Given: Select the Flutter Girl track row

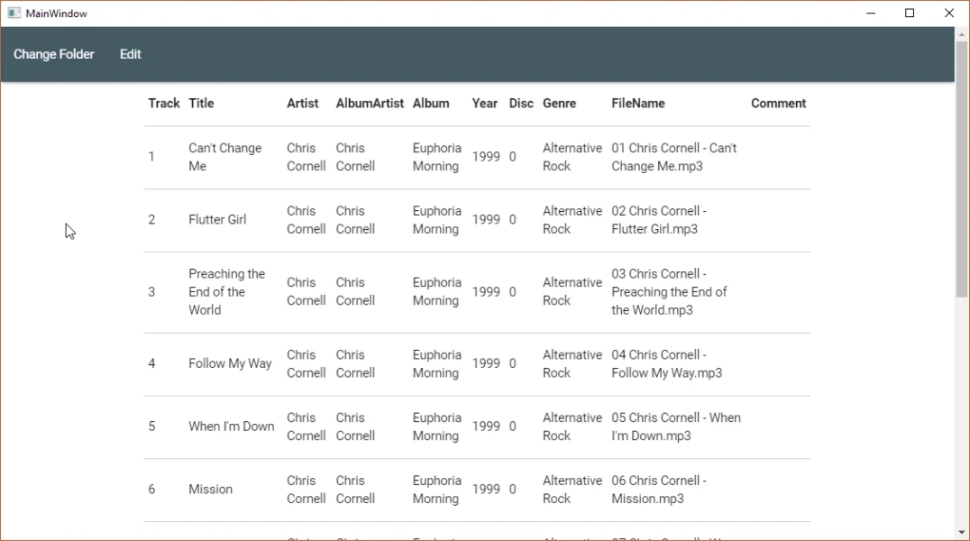Looking at the screenshot, I should (x=217, y=220).
